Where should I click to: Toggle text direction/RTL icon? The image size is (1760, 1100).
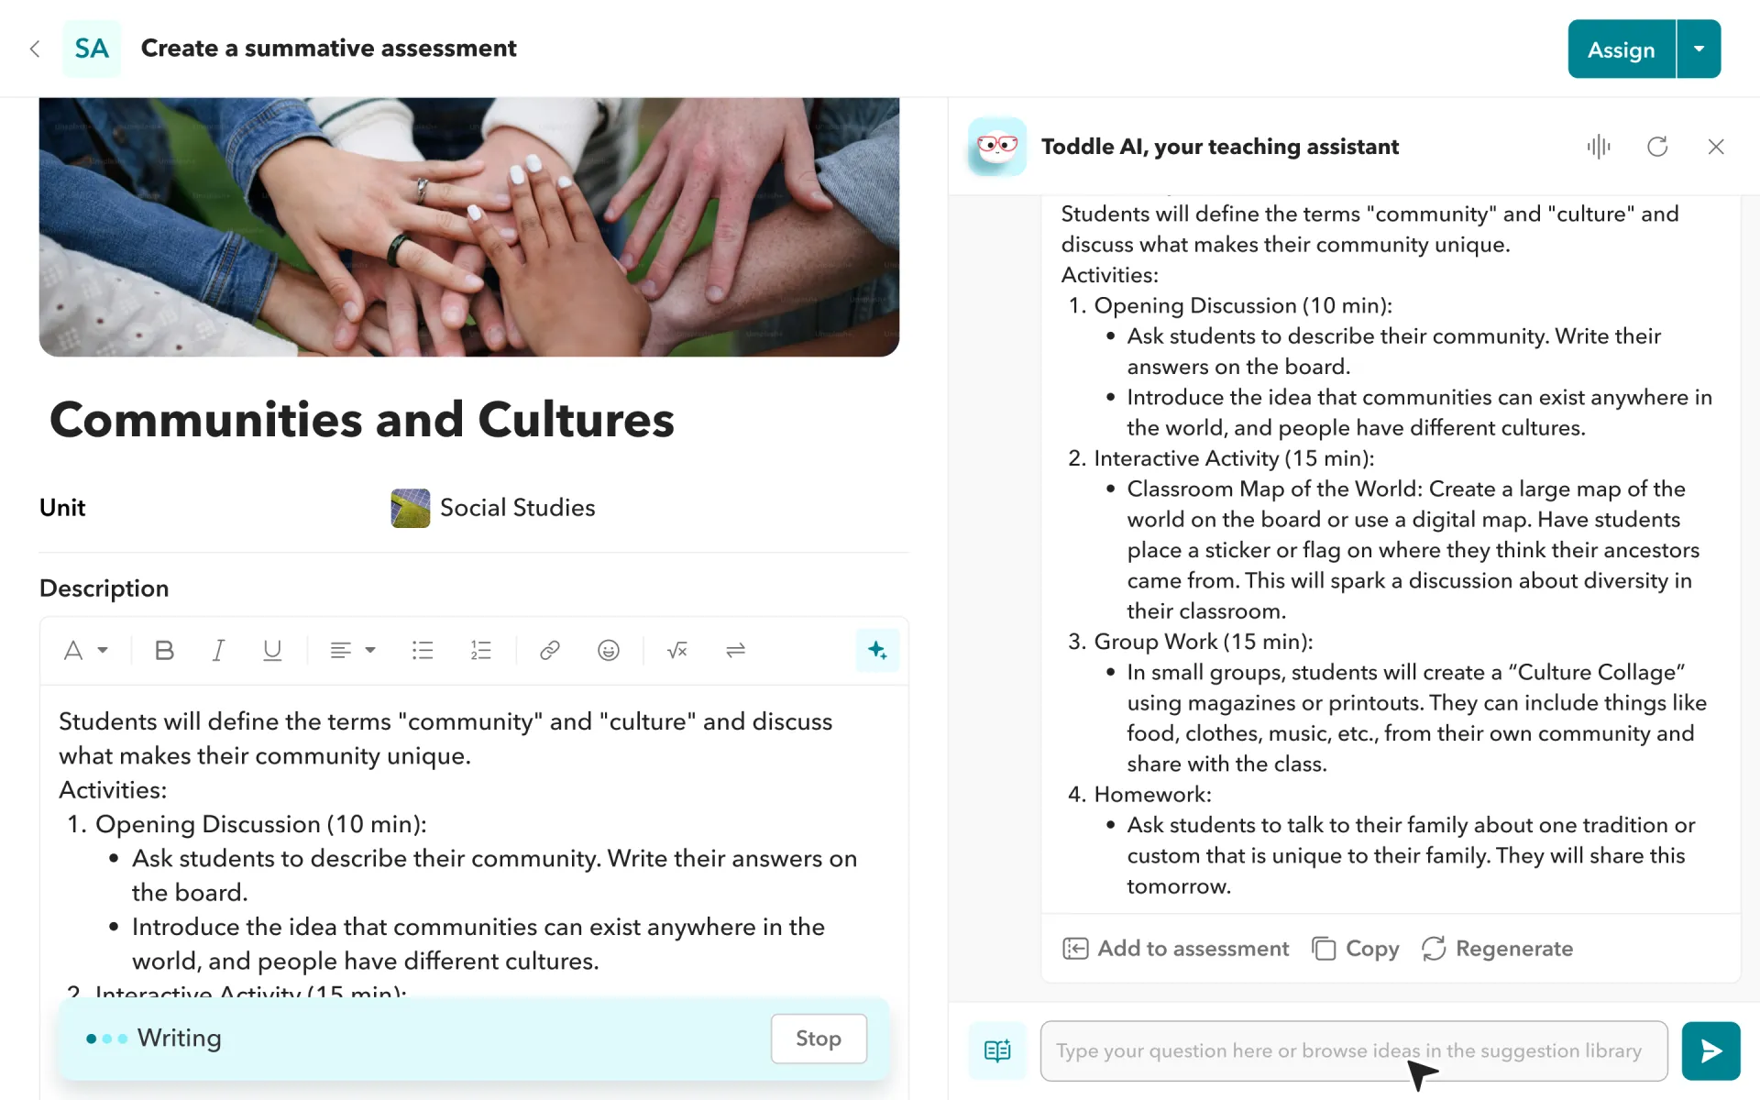tap(735, 650)
